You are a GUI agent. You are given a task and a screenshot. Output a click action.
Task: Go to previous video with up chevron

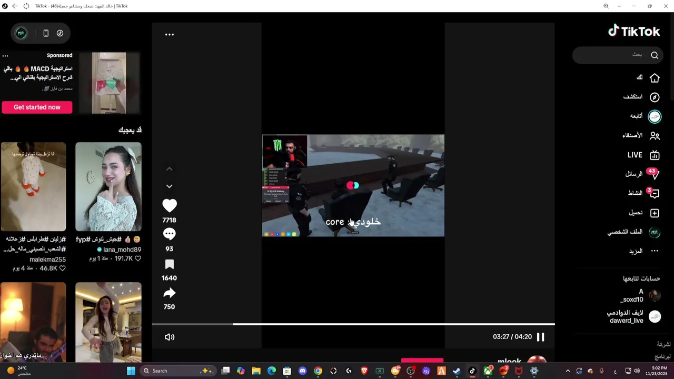coord(169,169)
